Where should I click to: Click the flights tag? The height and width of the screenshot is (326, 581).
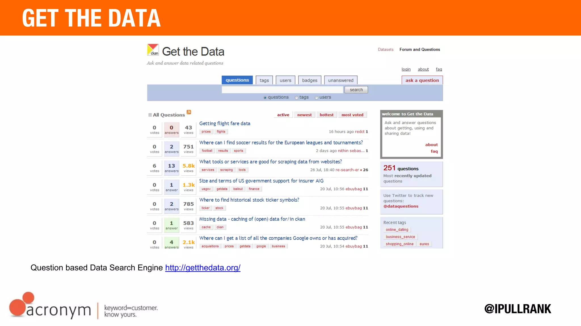coord(221,132)
